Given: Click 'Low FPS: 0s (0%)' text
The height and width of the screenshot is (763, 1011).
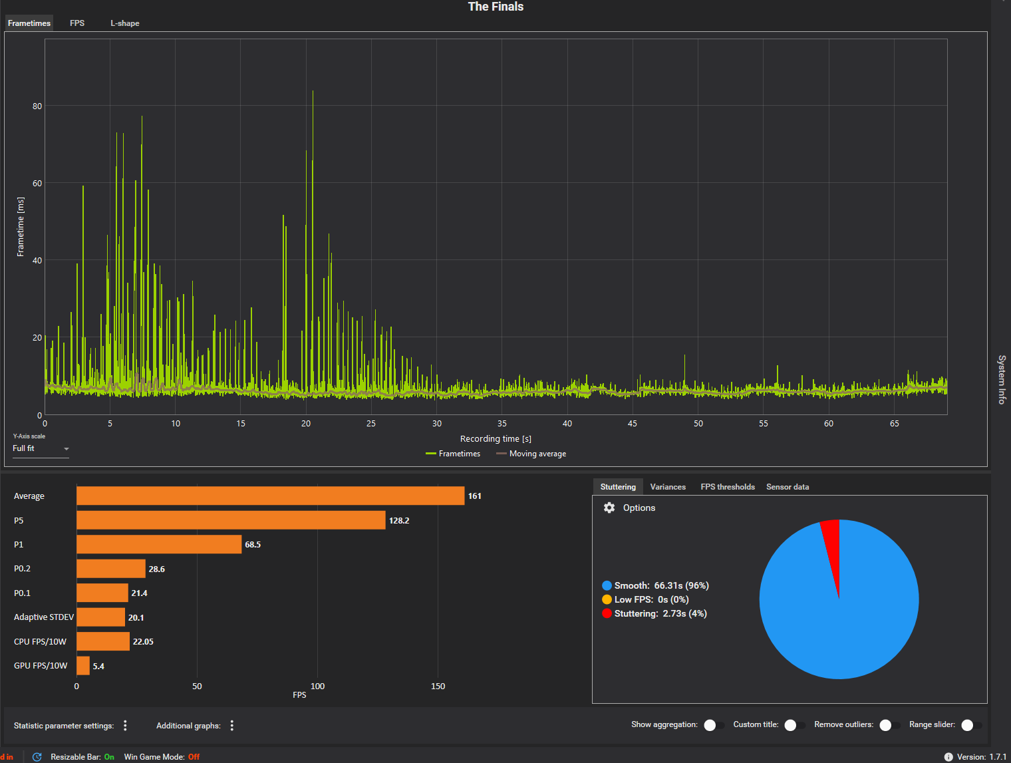Looking at the screenshot, I should pos(651,599).
